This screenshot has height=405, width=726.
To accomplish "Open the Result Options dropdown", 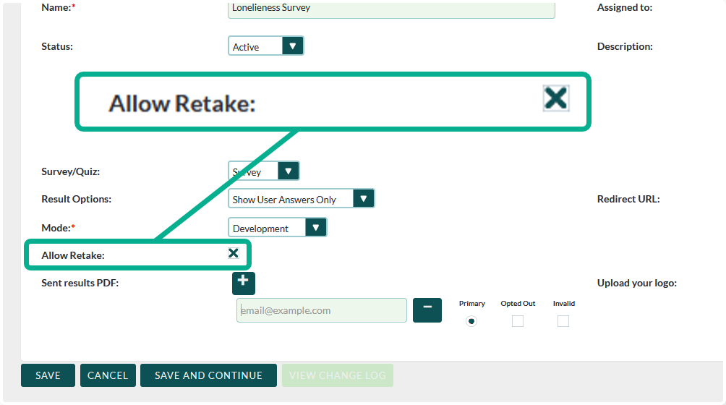I will coord(301,199).
